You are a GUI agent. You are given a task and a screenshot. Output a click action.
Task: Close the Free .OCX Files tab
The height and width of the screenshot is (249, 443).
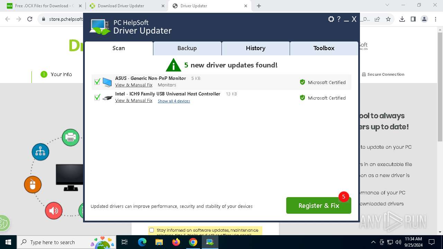click(80, 6)
